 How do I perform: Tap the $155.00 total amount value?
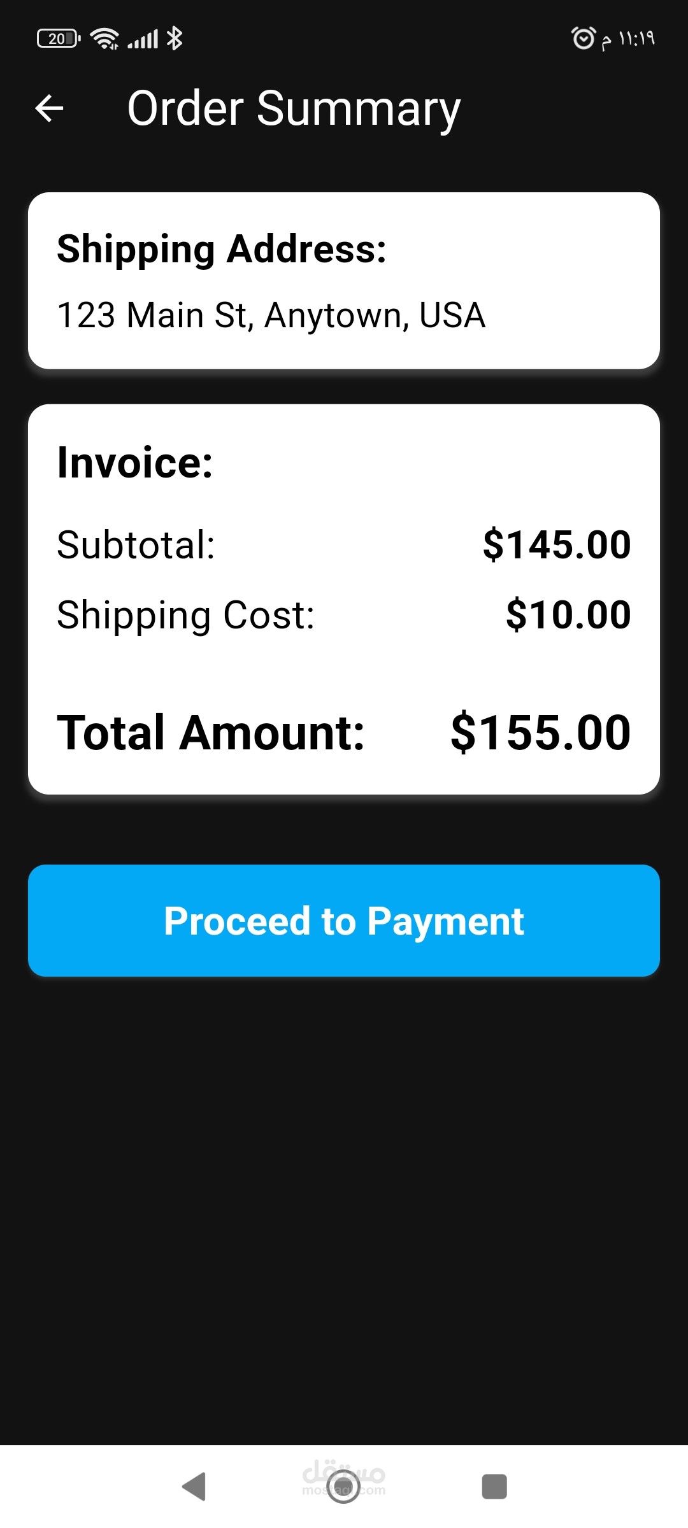click(541, 733)
